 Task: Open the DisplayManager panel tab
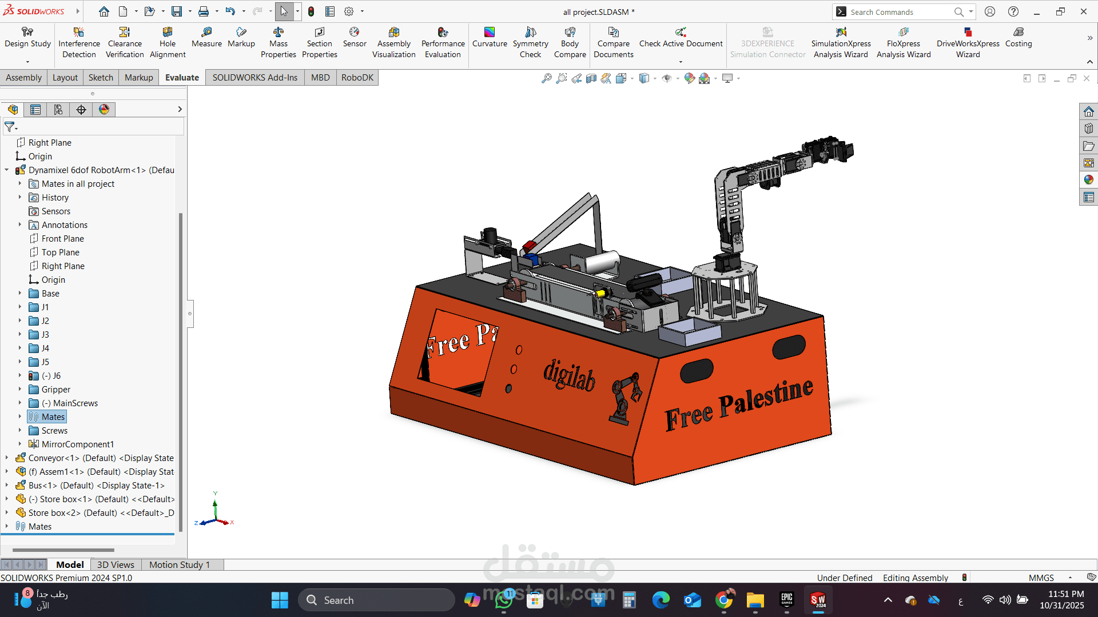click(x=104, y=110)
